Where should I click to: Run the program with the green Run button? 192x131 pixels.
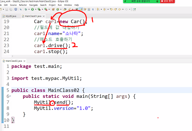point(32,9)
